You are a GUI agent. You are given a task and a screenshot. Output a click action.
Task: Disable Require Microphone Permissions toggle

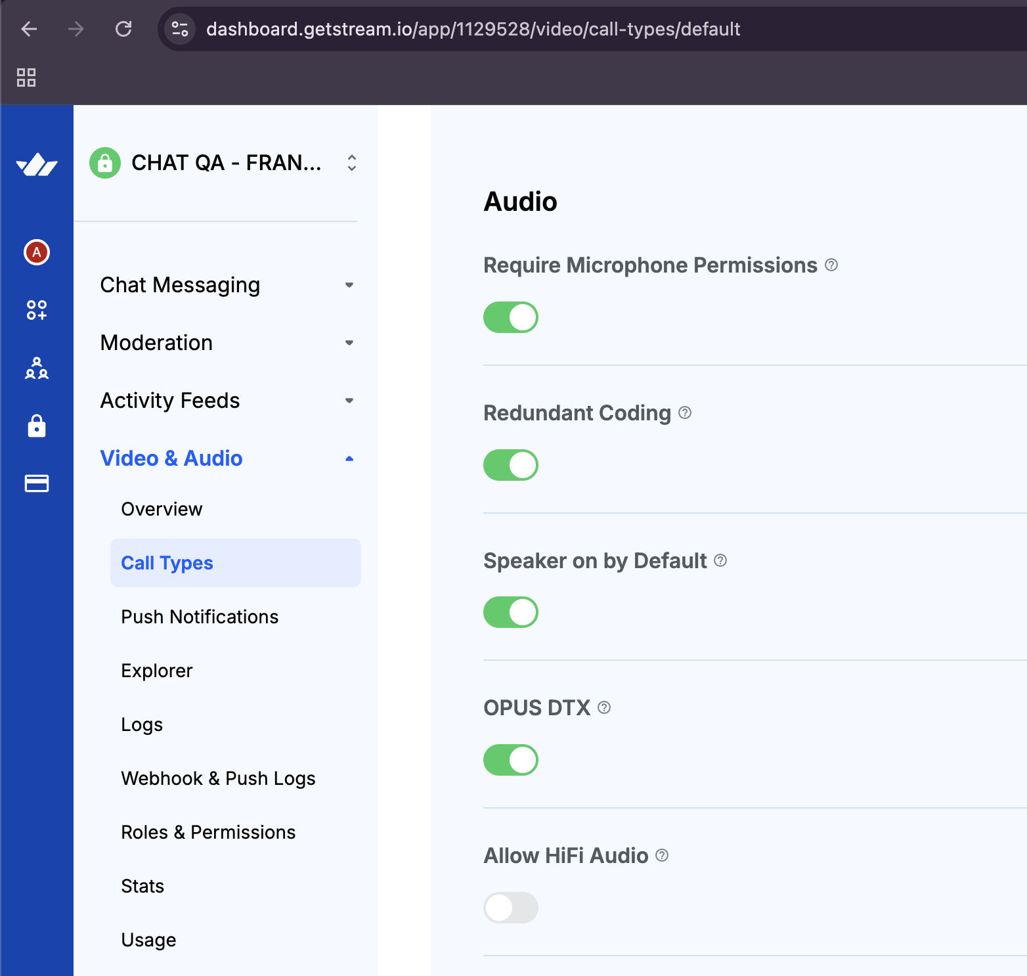pos(511,317)
